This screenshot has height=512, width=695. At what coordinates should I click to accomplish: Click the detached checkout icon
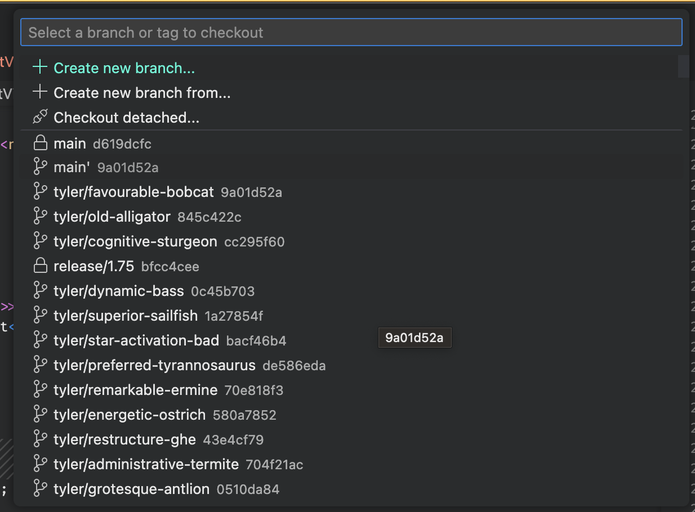click(39, 116)
